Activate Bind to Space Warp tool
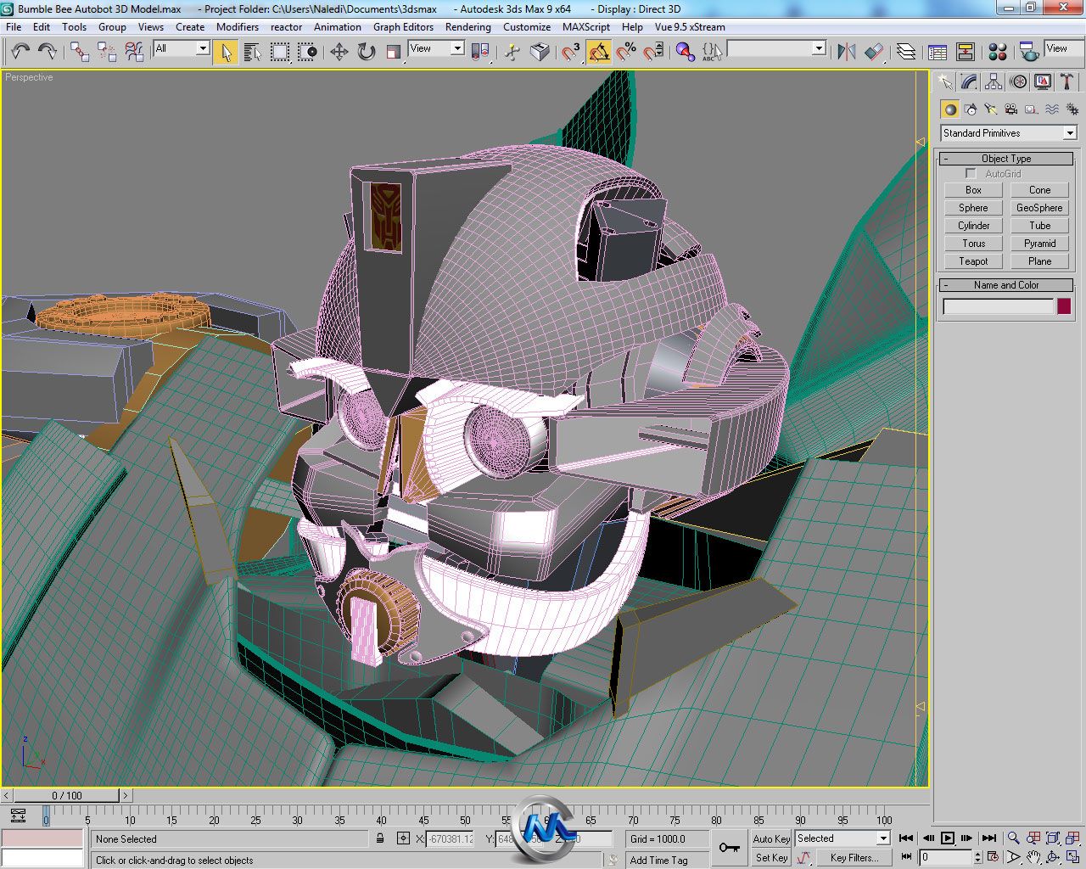This screenshot has width=1086, height=869. [134, 52]
